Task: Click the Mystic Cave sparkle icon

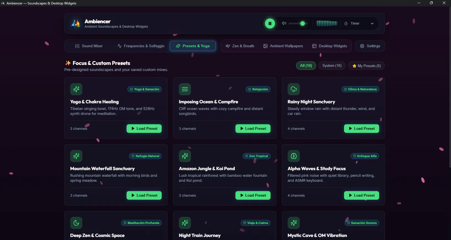Action: click(294, 223)
